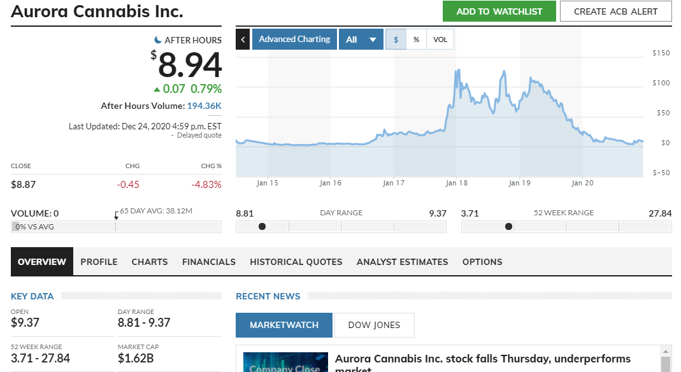Click the Market Cap $1.62B value
Viewport: 681px width, 372px height.
point(136,358)
